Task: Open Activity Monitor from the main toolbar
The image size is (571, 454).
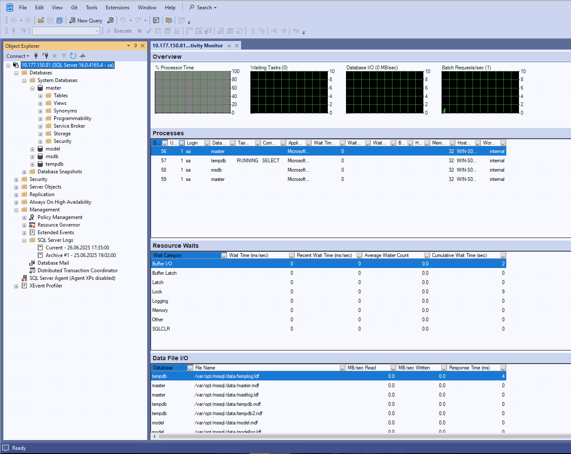Action: (156, 20)
